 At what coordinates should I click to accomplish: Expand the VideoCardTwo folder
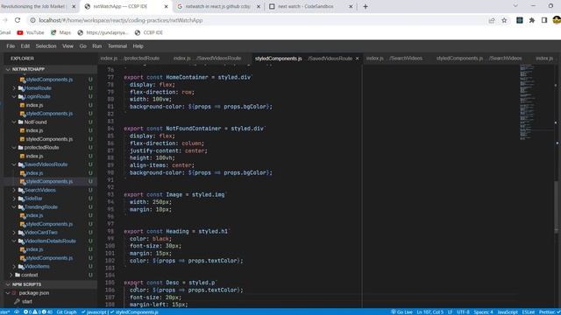(40, 233)
